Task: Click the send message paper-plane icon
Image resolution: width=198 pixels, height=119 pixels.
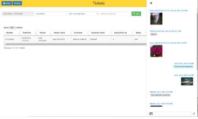Action: [194, 114]
